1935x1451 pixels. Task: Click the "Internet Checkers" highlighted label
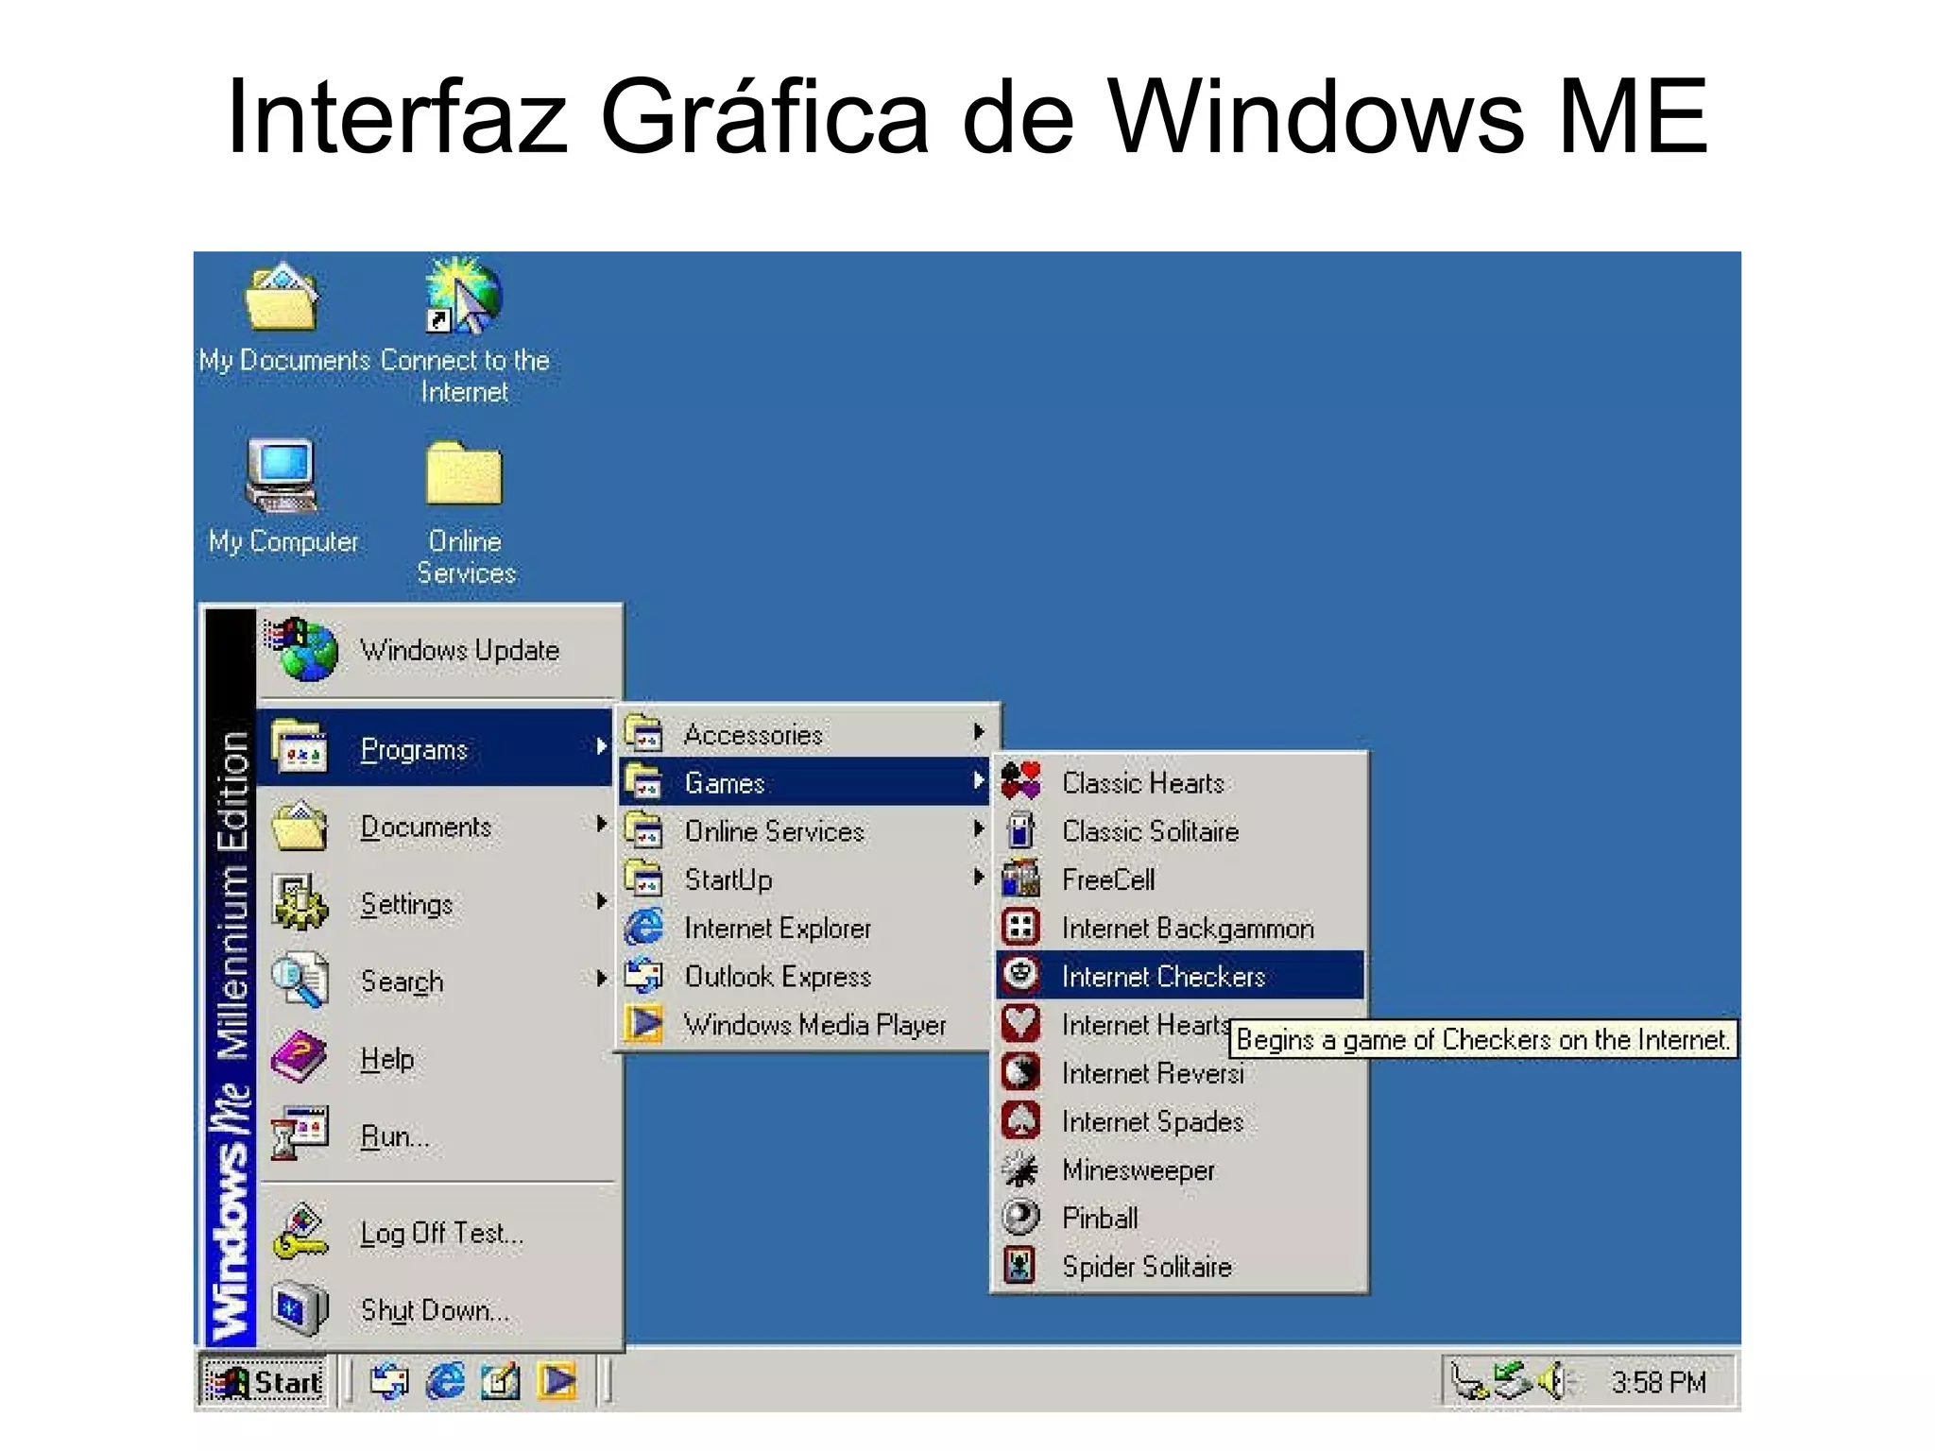(1163, 976)
